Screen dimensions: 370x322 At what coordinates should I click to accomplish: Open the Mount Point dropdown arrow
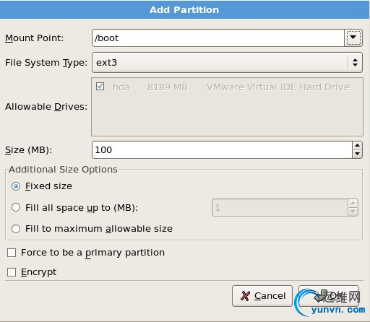pyautogui.click(x=353, y=38)
